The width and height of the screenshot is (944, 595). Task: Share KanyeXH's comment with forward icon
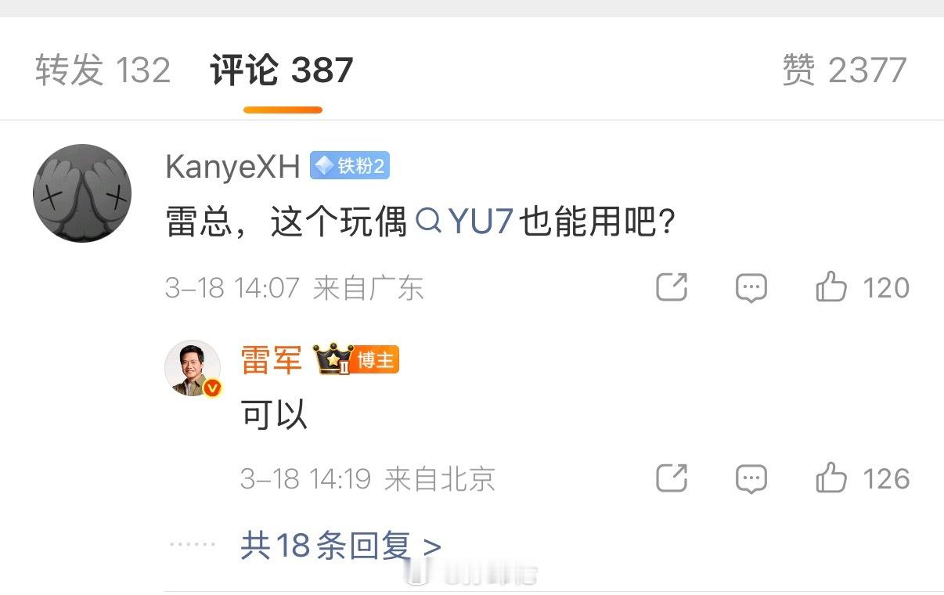pyautogui.click(x=672, y=288)
